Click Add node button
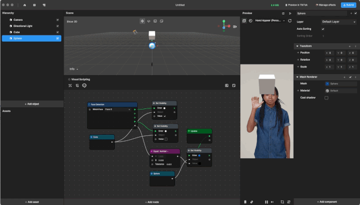The width and height of the screenshot is (360, 205). [152, 202]
